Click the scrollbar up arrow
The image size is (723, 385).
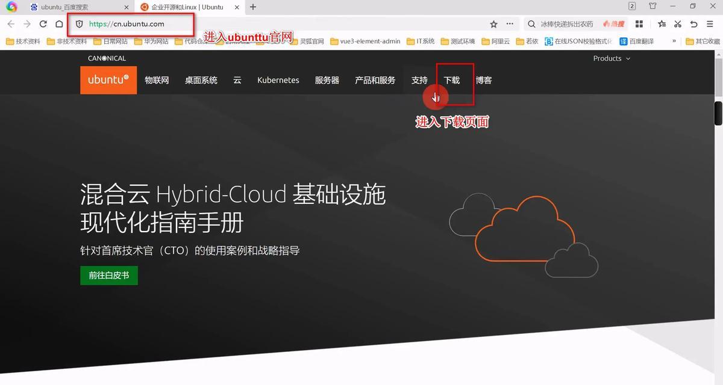(718, 55)
